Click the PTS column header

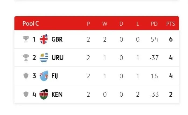pos(171,24)
